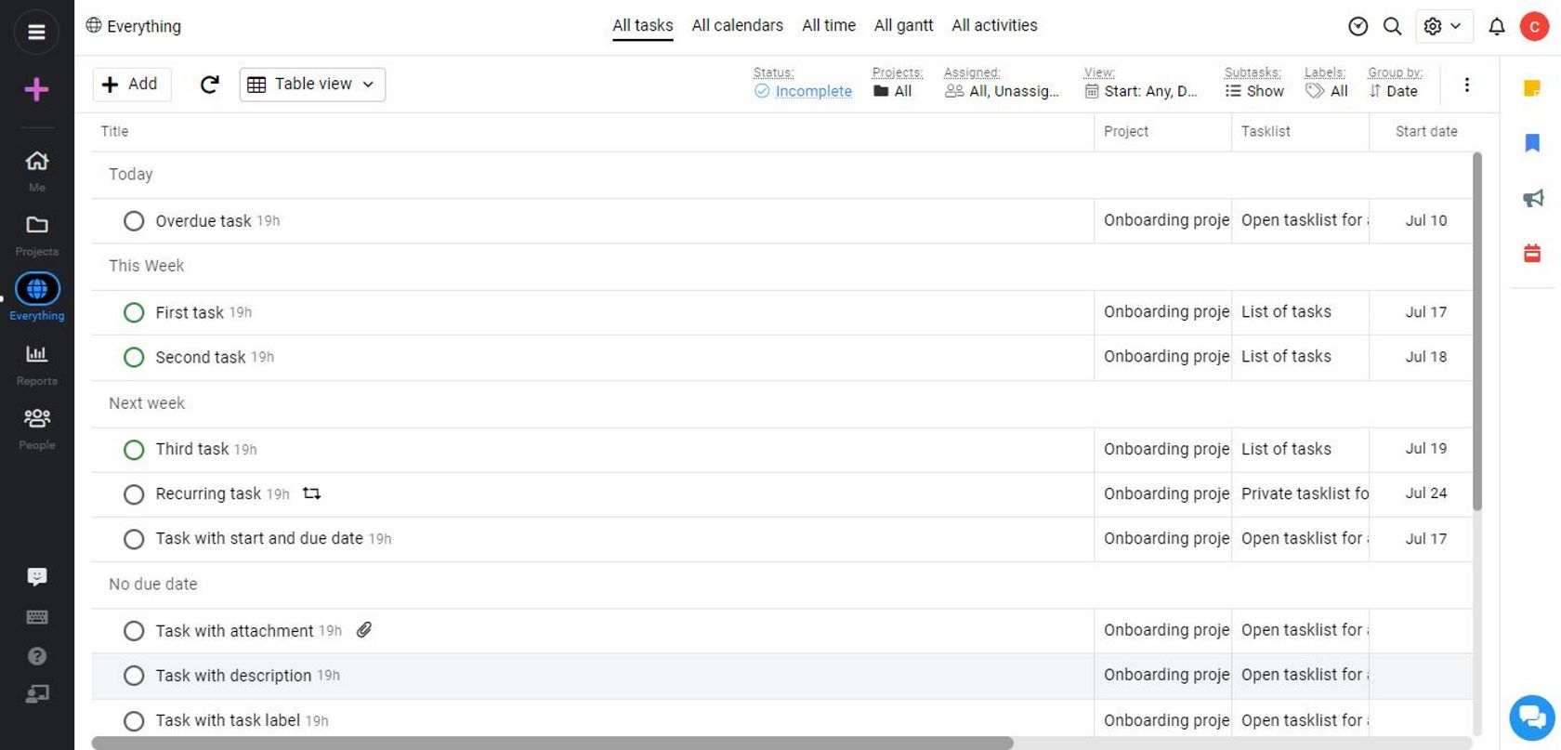Viewport: 1561px width, 750px height.
Task: Open the user avatar C menu
Action: pos(1534,27)
